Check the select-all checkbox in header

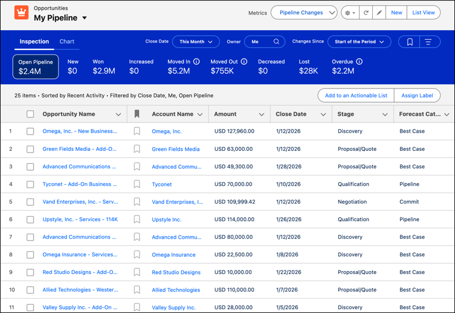[30, 114]
